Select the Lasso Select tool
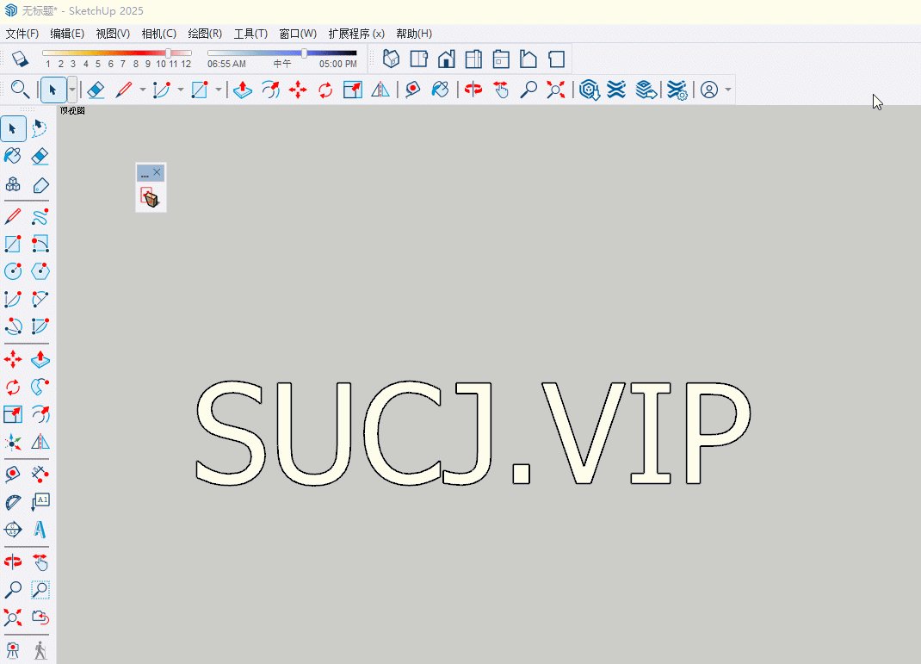This screenshot has height=664, width=921. (x=40, y=129)
